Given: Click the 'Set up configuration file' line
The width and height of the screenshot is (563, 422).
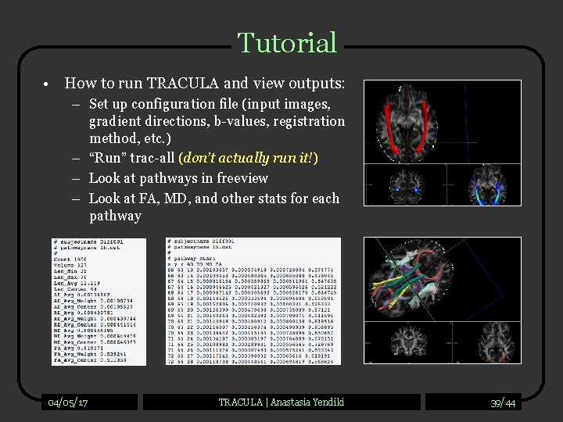Looking at the screenshot, I should click(210, 104).
